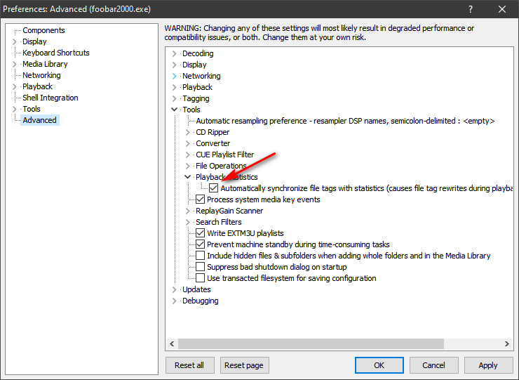
Task: Check Suppress bad shutdown dialog on startup
Action: (x=200, y=267)
